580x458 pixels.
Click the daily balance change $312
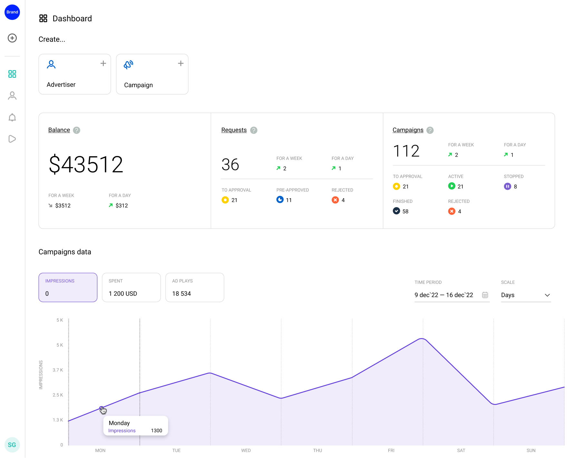(122, 206)
